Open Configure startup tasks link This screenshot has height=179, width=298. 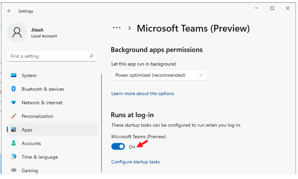point(135,162)
